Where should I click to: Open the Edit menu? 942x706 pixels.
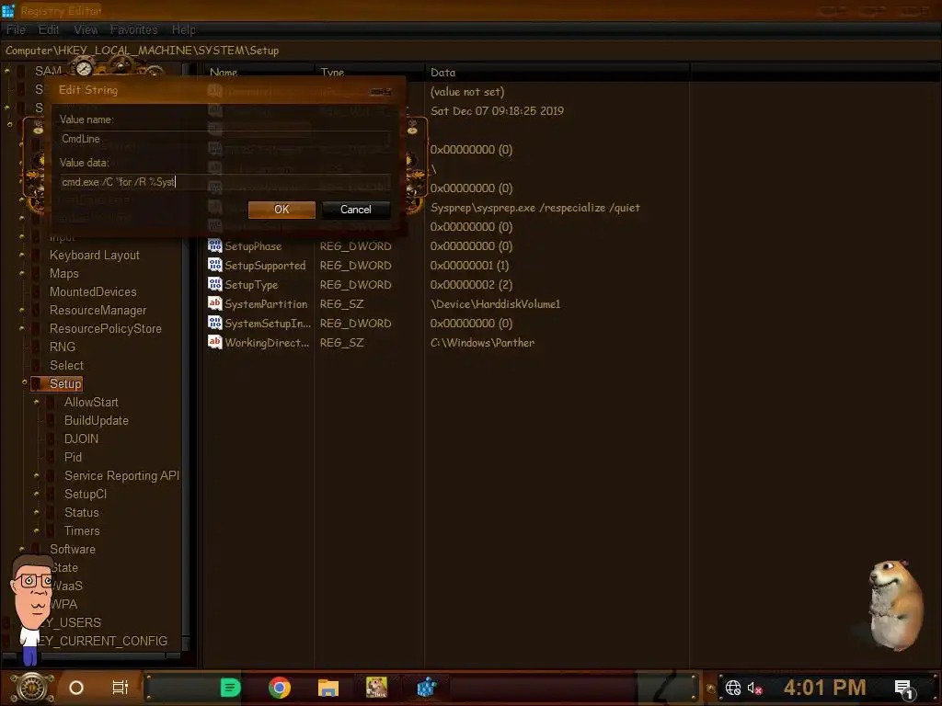49,29
